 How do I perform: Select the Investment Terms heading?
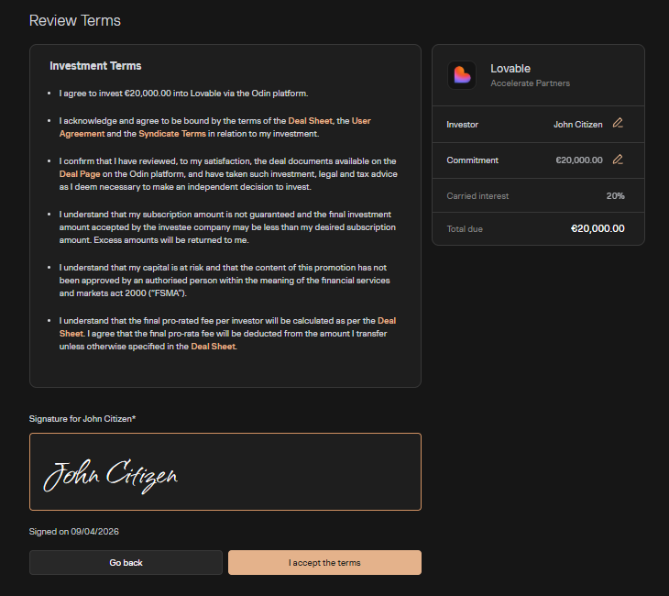tap(95, 66)
